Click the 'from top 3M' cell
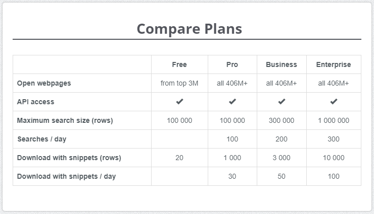 tap(179, 83)
